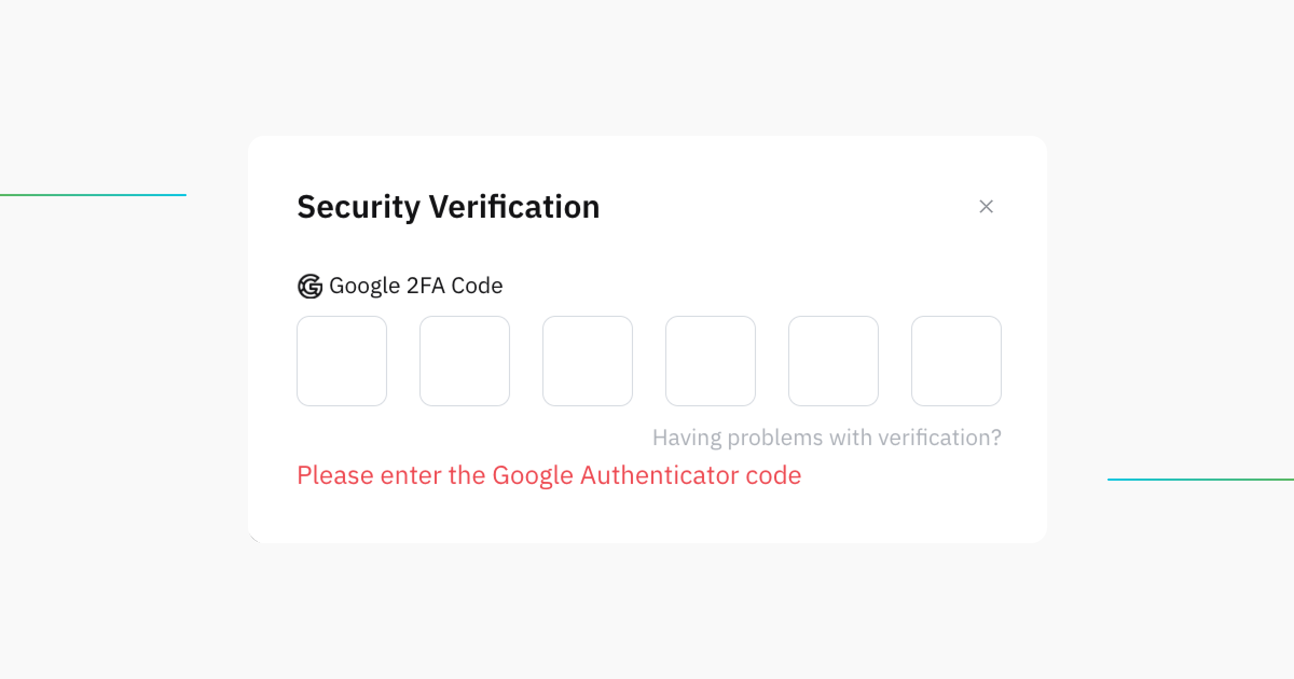Click the last 2FA code box

tap(956, 361)
